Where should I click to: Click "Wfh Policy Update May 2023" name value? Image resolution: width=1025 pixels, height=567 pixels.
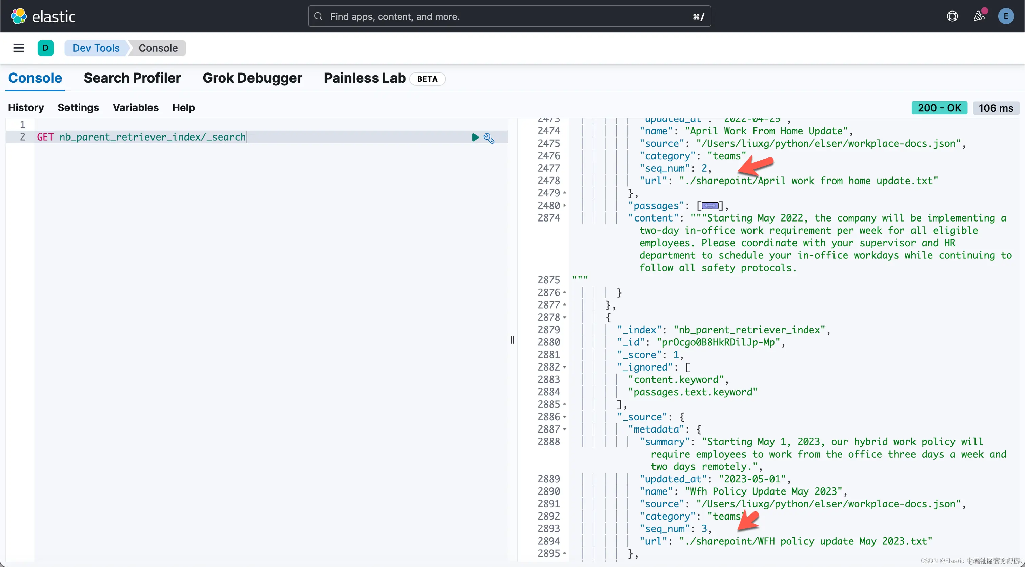click(764, 491)
